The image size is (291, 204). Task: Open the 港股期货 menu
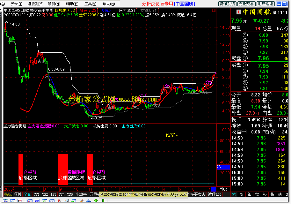pyautogui.click(x=35, y=4)
